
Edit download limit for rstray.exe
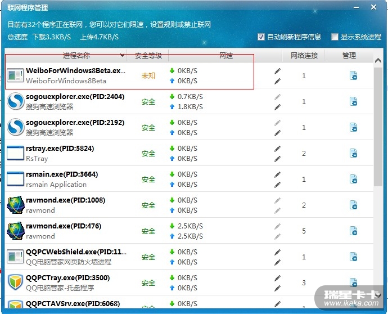pyautogui.click(x=277, y=149)
